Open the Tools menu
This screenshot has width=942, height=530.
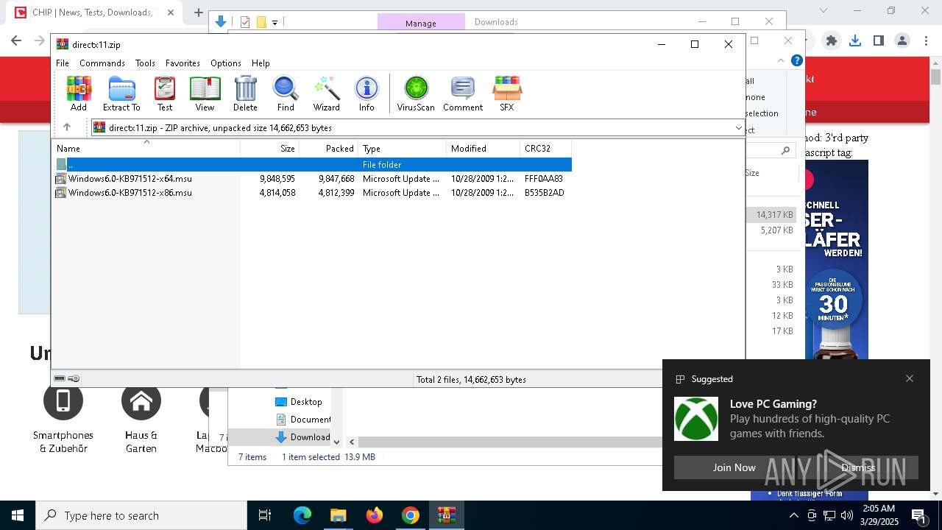[145, 63]
